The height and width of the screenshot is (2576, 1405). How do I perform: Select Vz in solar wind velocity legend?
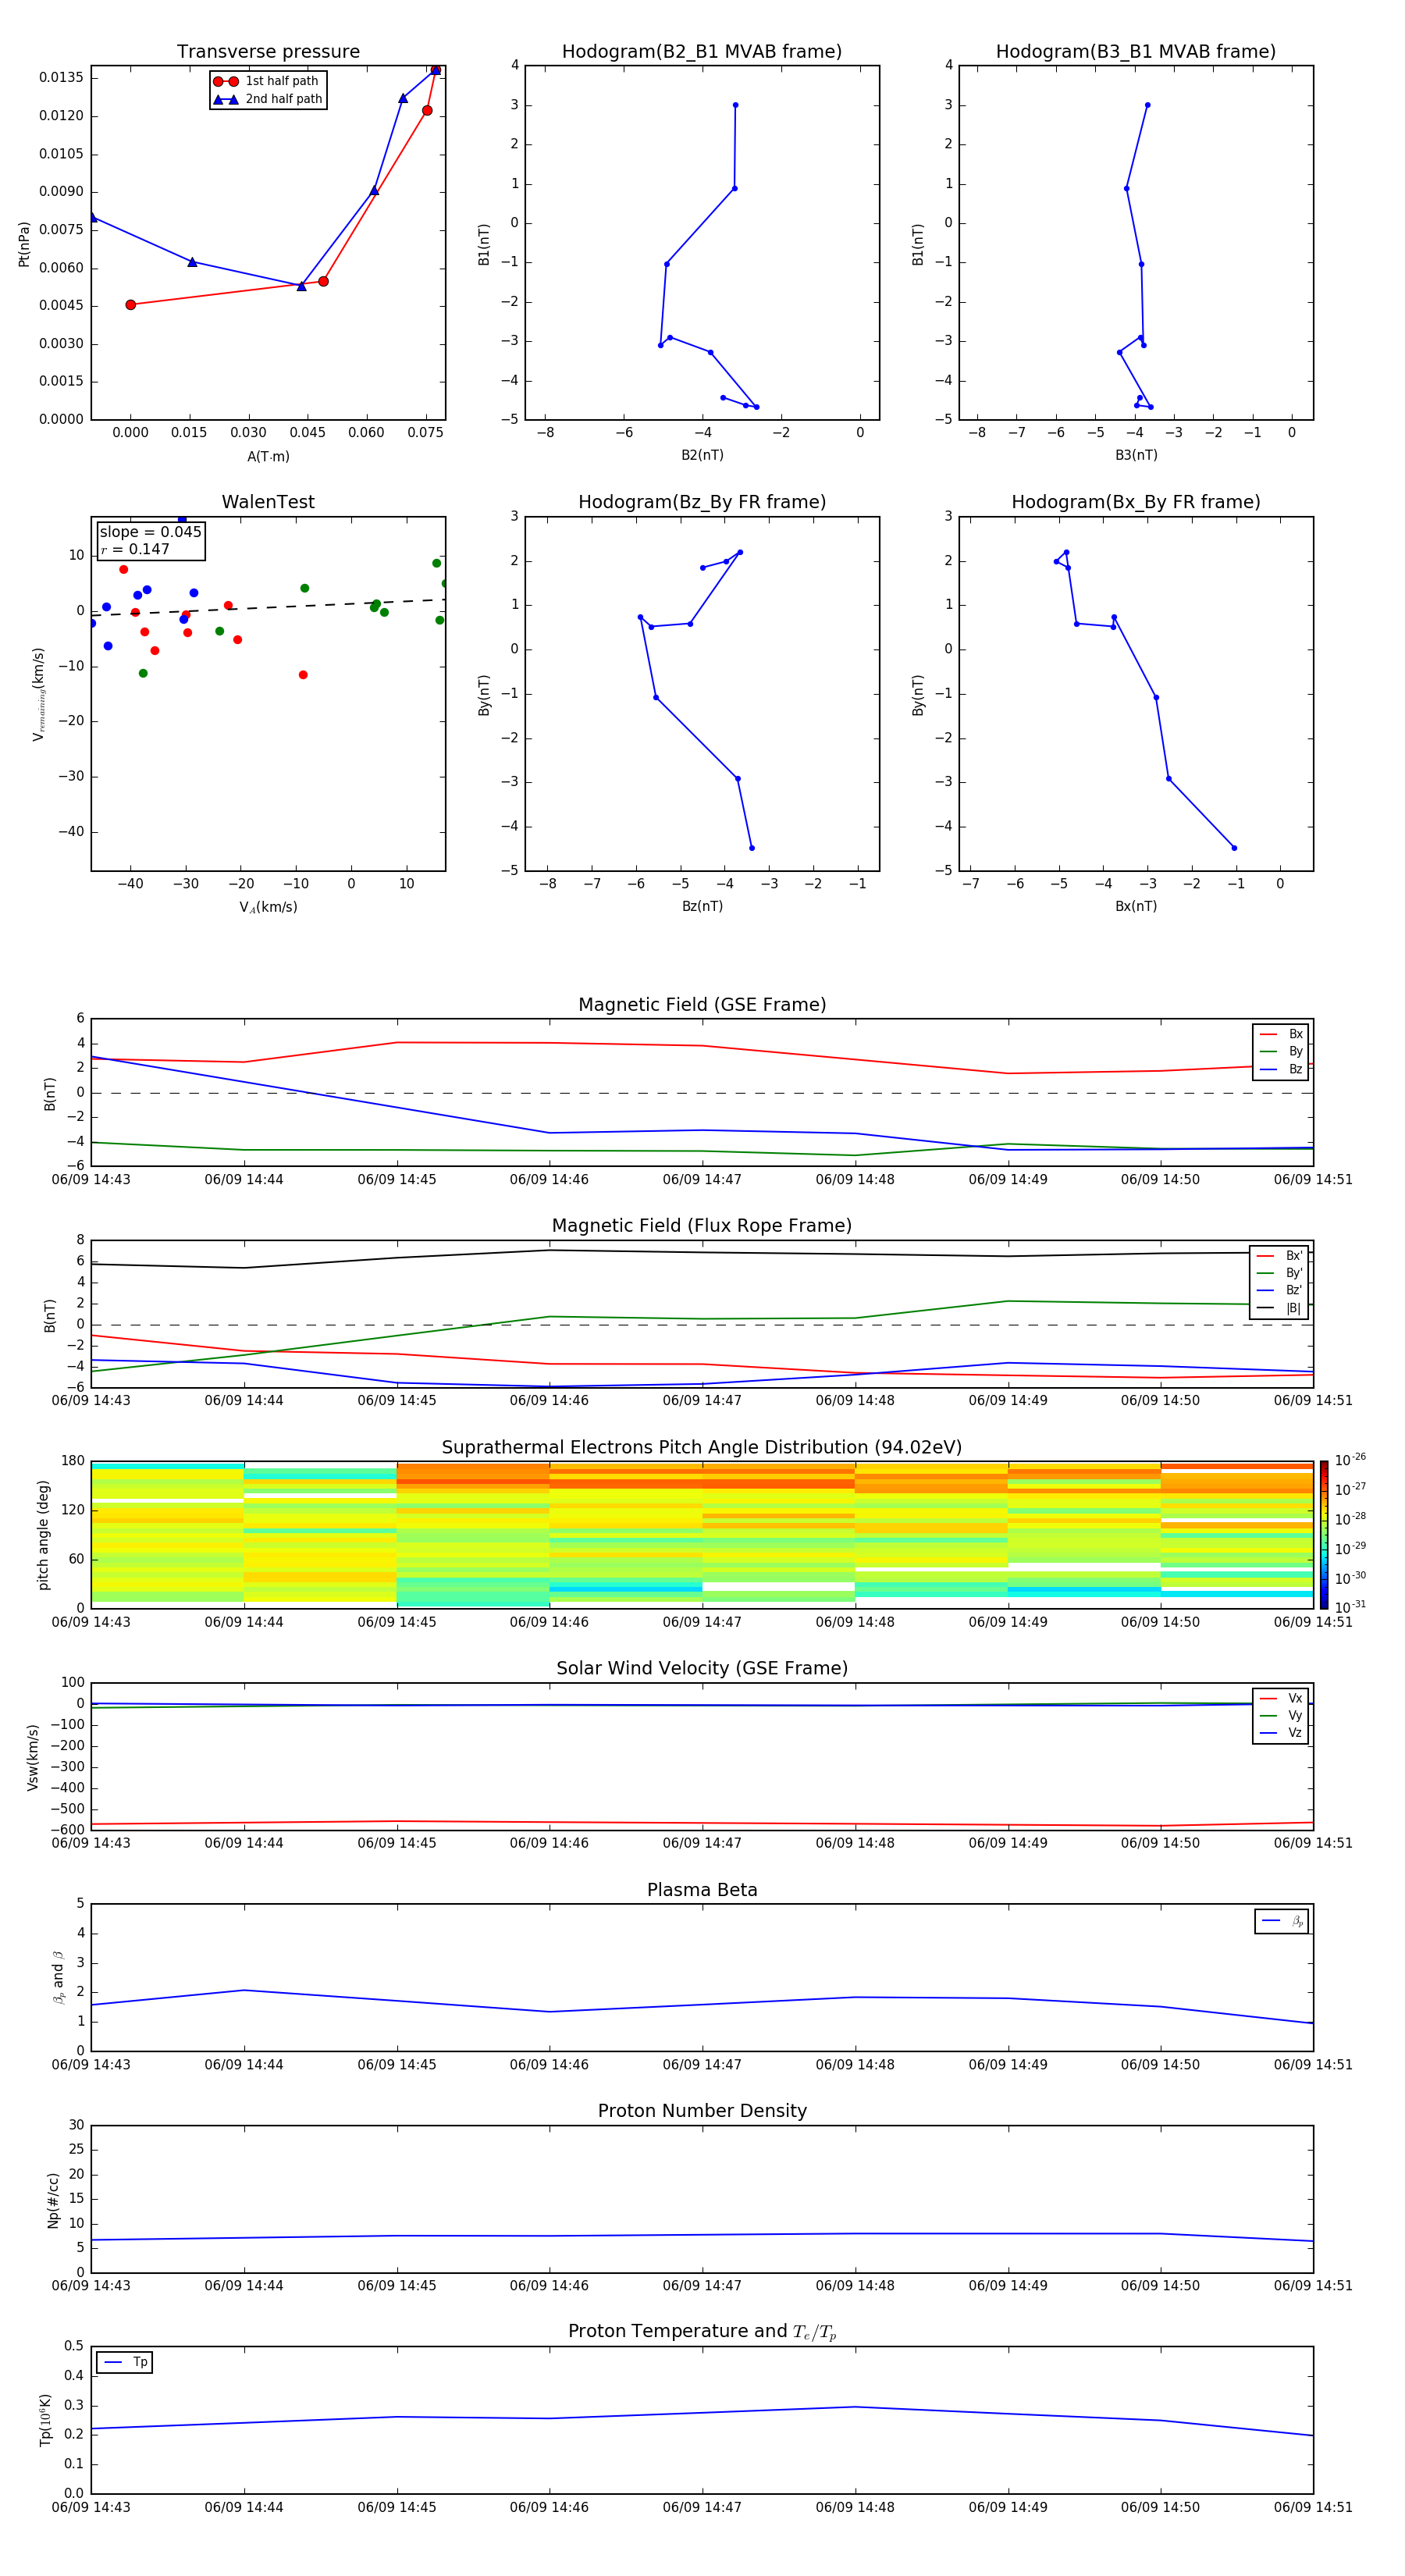point(1281,1733)
